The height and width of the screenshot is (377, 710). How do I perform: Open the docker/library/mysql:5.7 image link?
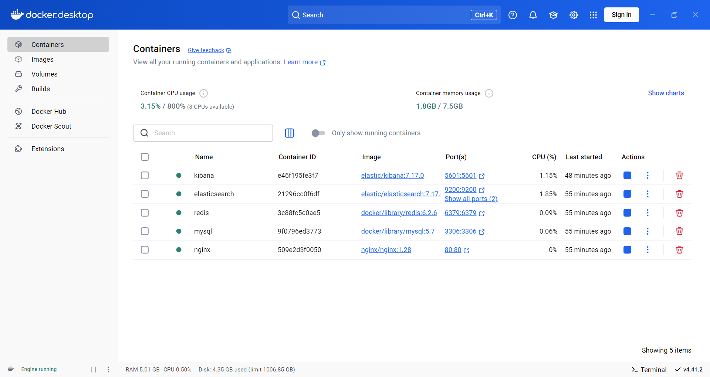click(398, 231)
